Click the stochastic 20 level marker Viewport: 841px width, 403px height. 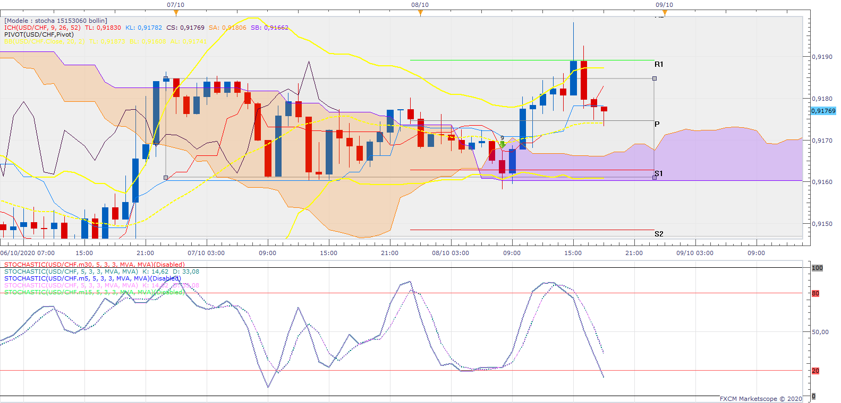[x=815, y=371]
